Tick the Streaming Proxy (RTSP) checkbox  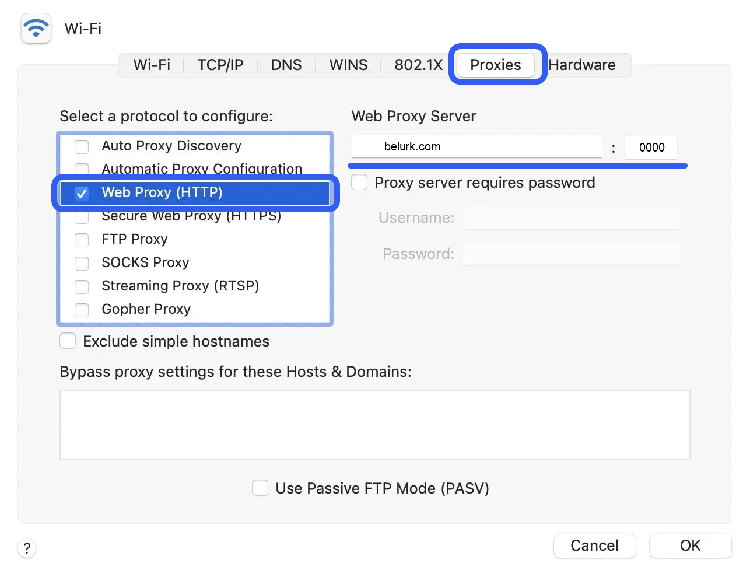(x=82, y=286)
